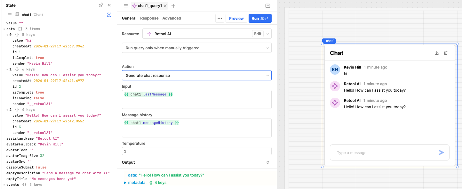462x189 pixels.
Task: Collapse data item 0
Action: [x=7, y=35]
